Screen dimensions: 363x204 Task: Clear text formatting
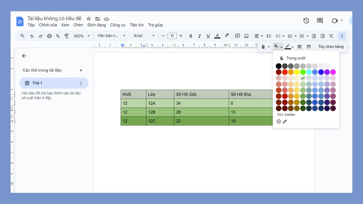tap(331, 36)
